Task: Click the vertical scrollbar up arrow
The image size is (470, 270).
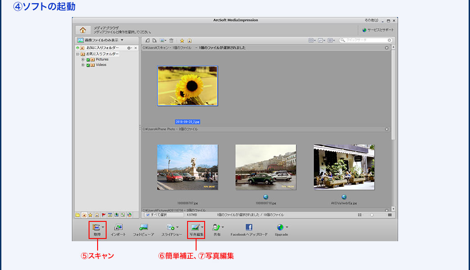Action: coord(393,47)
